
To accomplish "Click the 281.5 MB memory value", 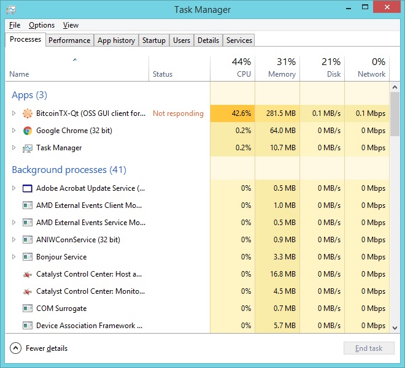I will click(281, 113).
